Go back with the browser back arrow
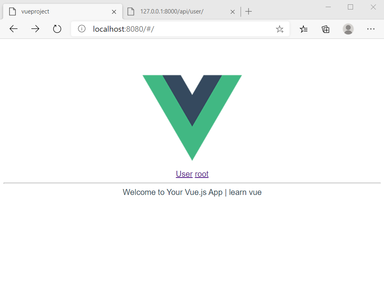Viewport: 384px width, 296px height. tap(14, 29)
